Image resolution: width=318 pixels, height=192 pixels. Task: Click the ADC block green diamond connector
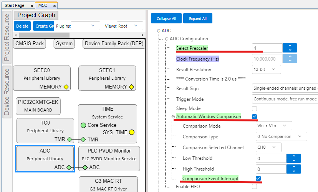(x=69, y=167)
